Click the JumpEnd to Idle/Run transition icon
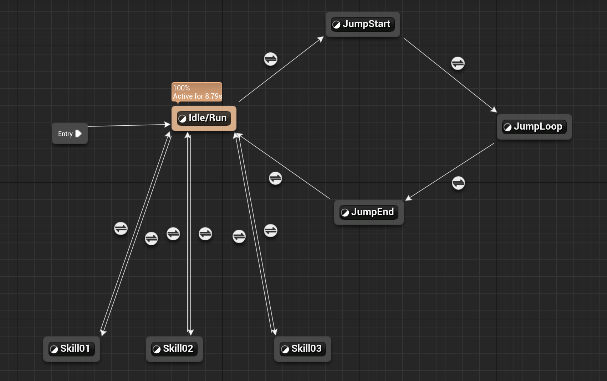The width and height of the screenshot is (607, 381). coord(275,178)
